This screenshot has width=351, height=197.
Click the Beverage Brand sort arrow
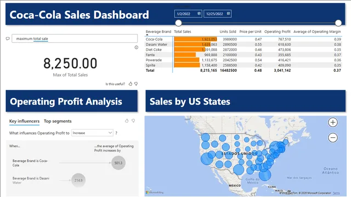pos(147,34)
